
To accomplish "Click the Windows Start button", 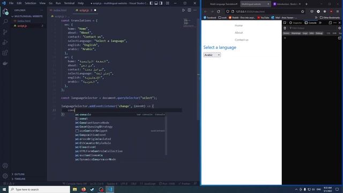I will [4, 189].
